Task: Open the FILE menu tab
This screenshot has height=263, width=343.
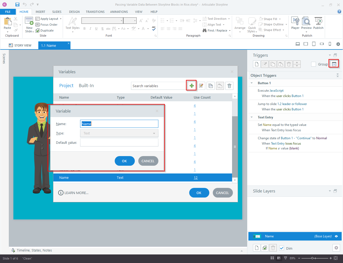Action: pos(8,12)
